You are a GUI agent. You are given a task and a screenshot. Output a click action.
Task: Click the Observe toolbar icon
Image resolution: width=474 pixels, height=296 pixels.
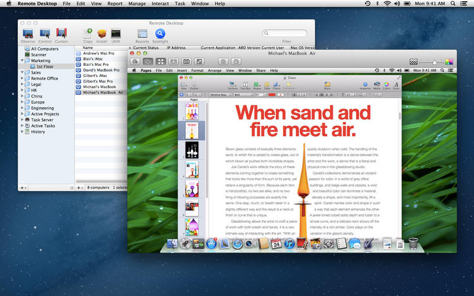[x=28, y=34]
